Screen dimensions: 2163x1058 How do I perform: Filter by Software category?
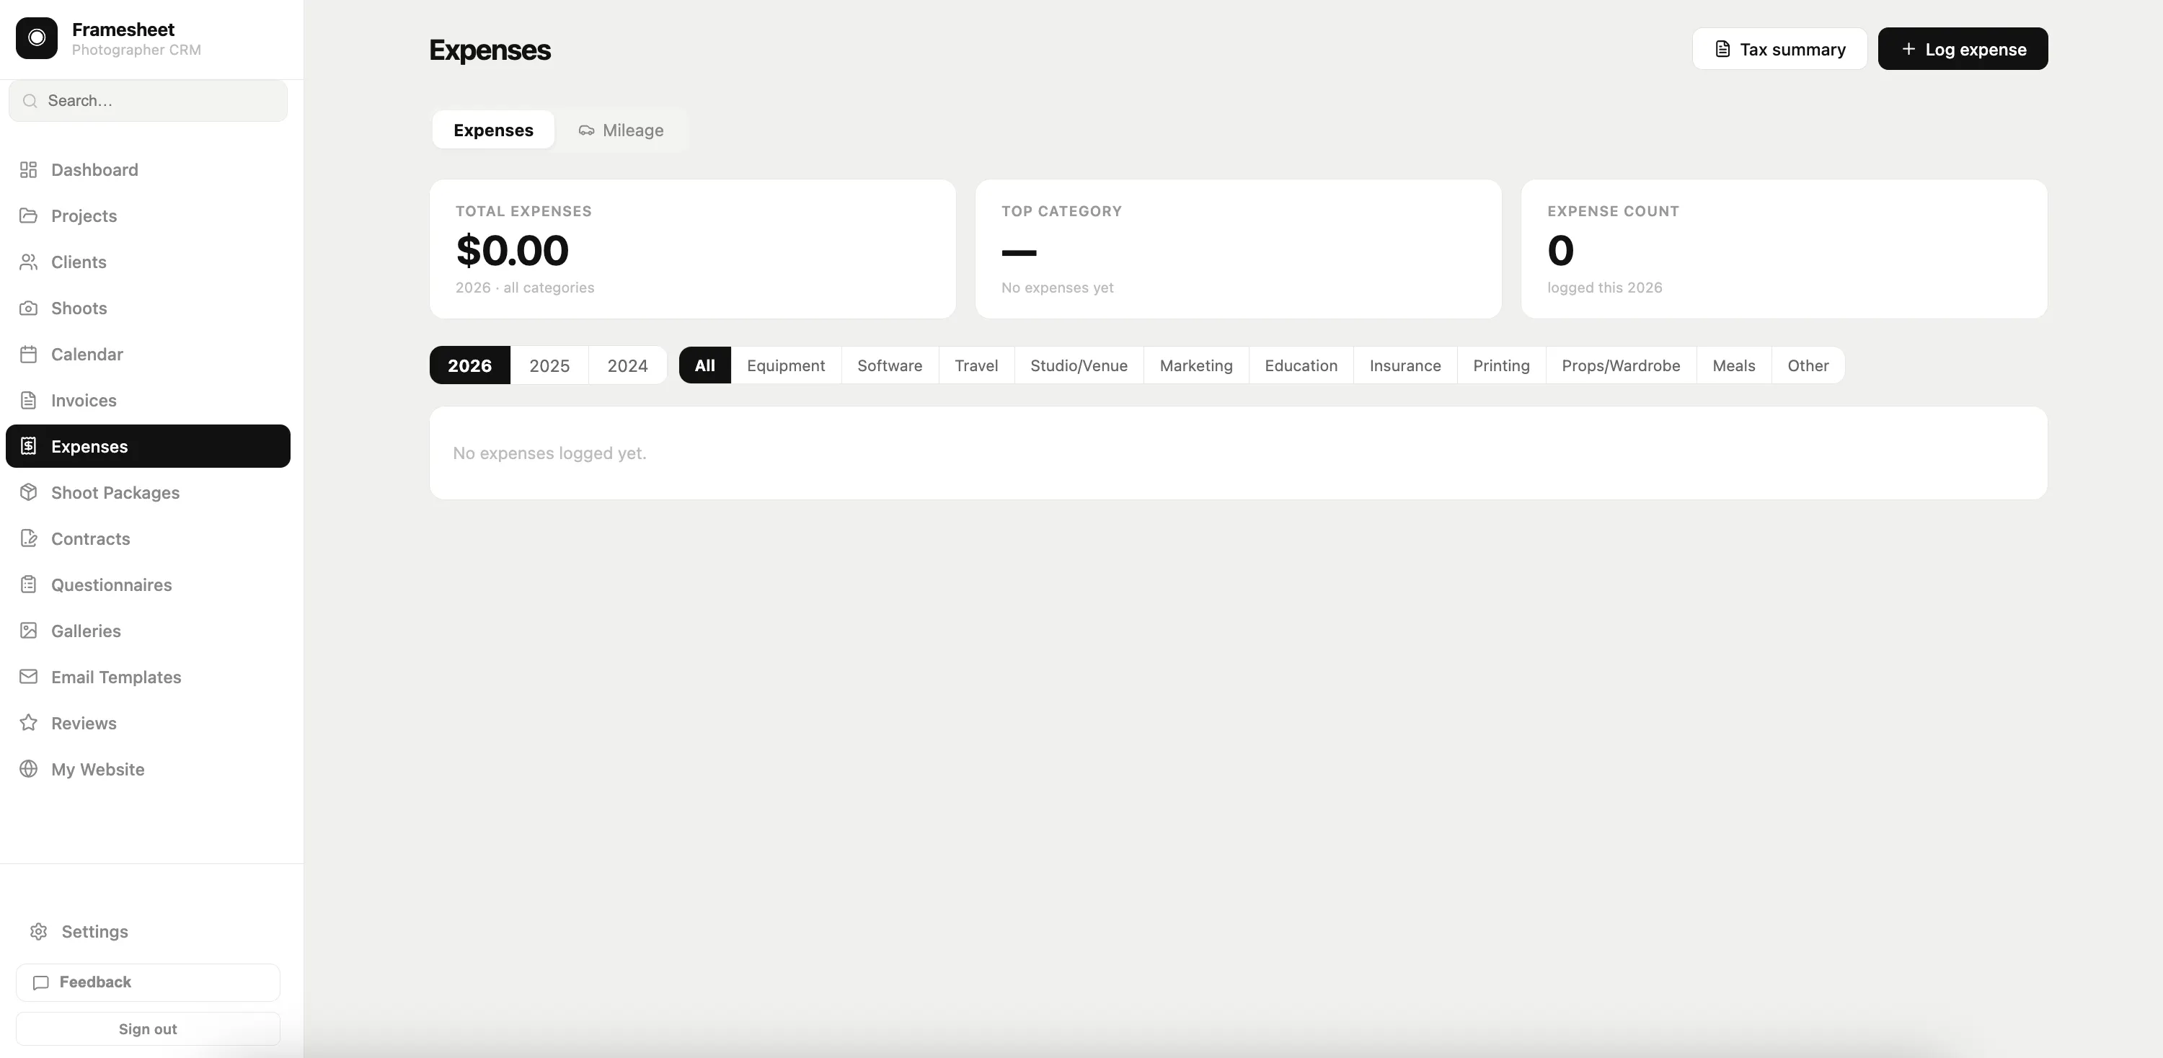(x=889, y=365)
